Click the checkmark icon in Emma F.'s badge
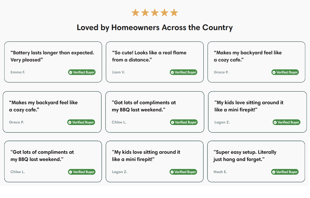This screenshot has height=198, width=310. pyautogui.click(x=71, y=72)
